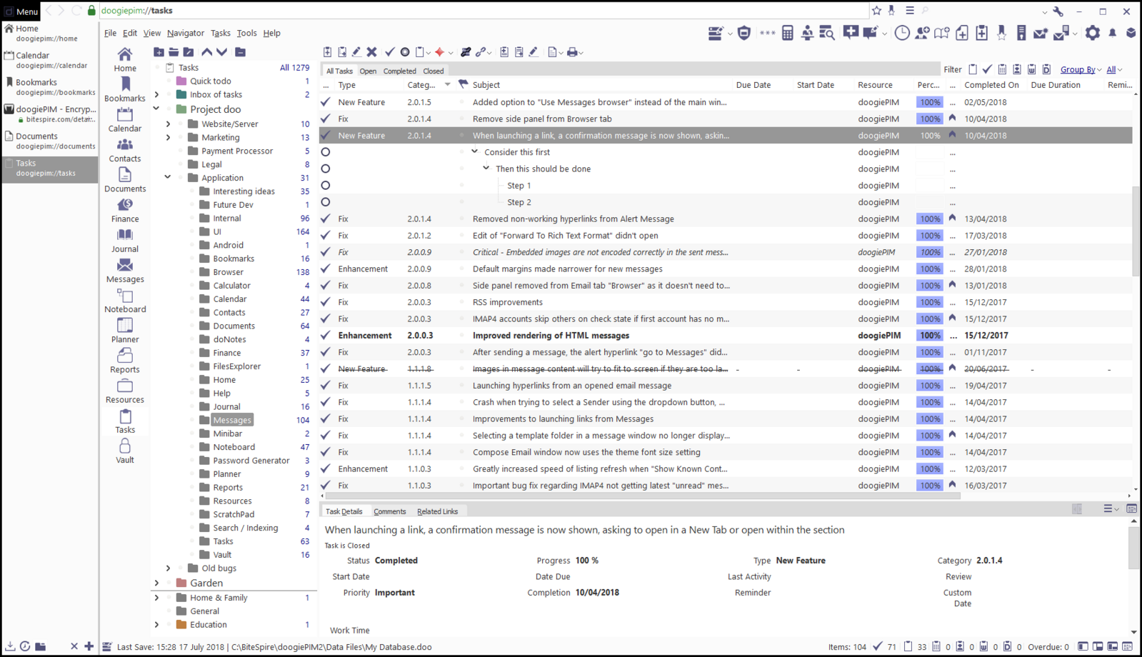Open Navigator menu

point(186,33)
